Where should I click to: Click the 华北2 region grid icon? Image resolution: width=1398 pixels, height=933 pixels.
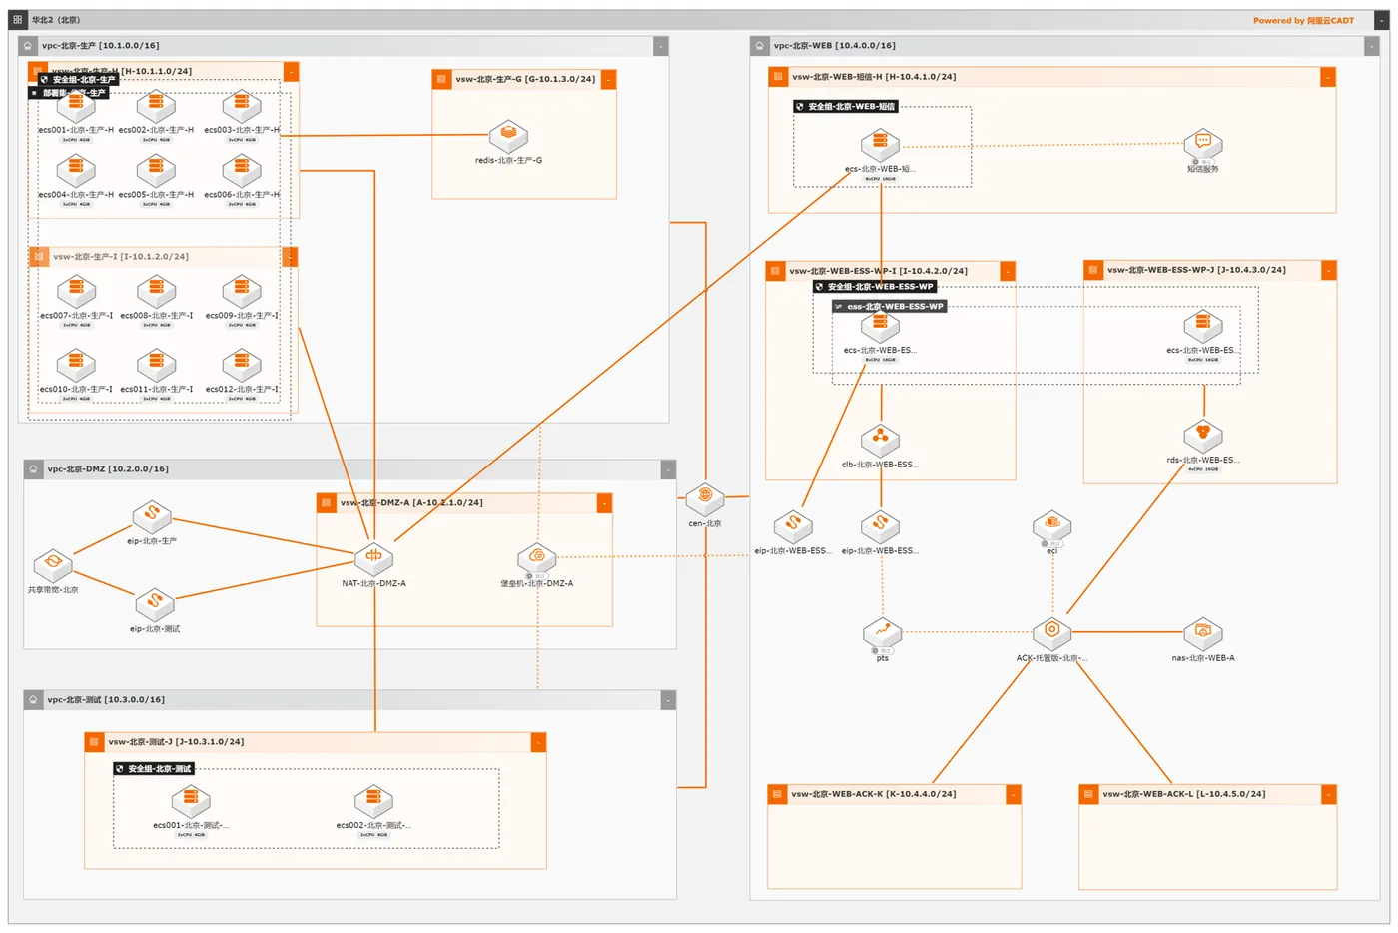coord(17,20)
